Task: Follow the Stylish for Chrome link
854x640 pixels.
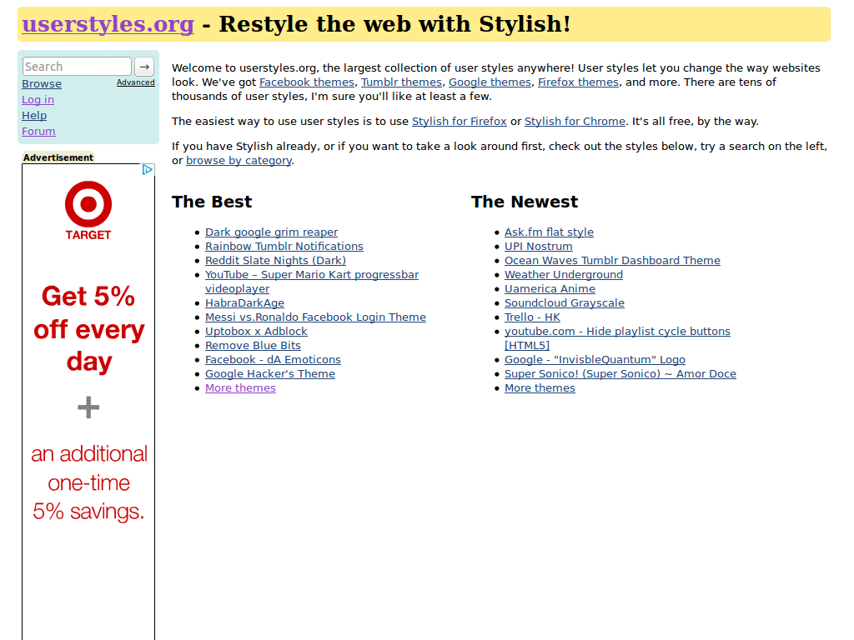Action: [x=575, y=122]
